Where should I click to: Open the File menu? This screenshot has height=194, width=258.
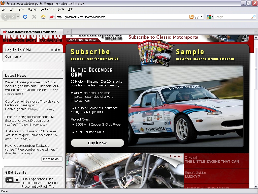pos(4,9)
